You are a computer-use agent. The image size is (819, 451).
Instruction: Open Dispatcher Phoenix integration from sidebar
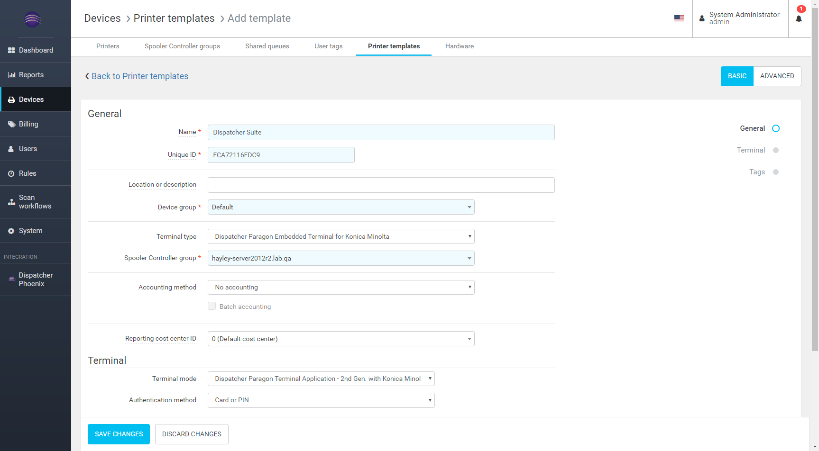[36, 280]
